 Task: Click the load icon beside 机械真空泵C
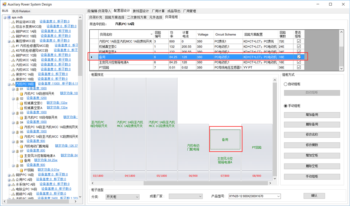coord(22,103)
